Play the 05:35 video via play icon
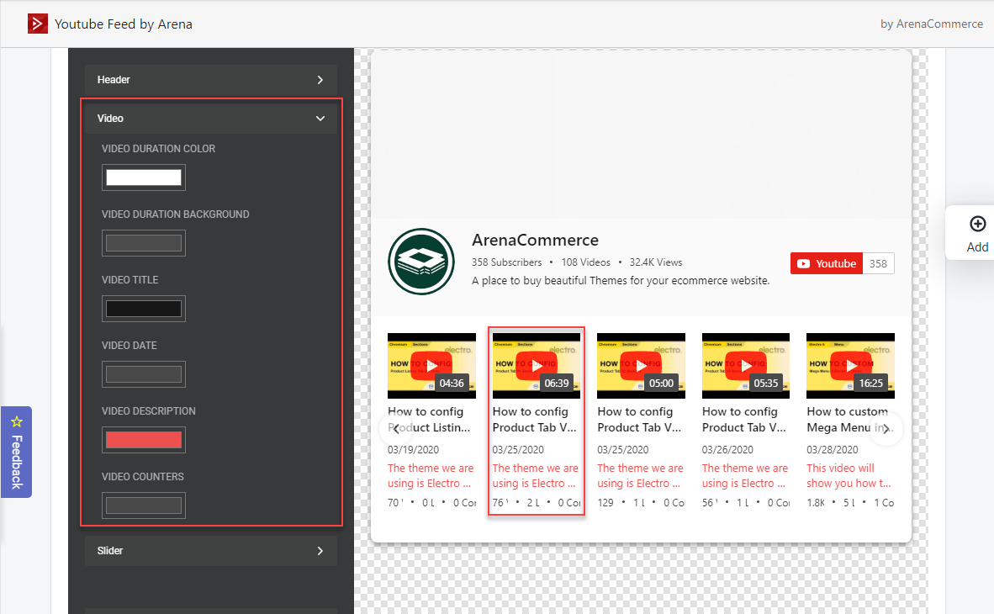 [x=746, y=365]
